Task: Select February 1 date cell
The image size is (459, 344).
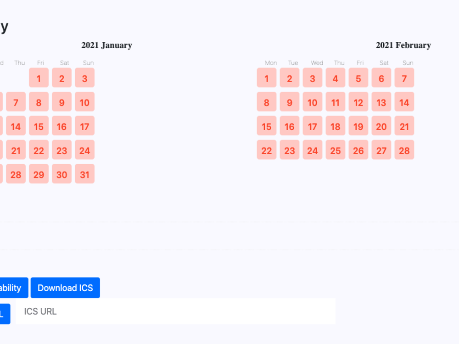Action: (267, 78)
